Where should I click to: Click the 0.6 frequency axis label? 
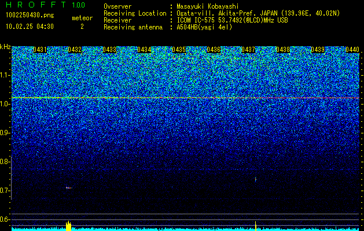tap(5, 219)
